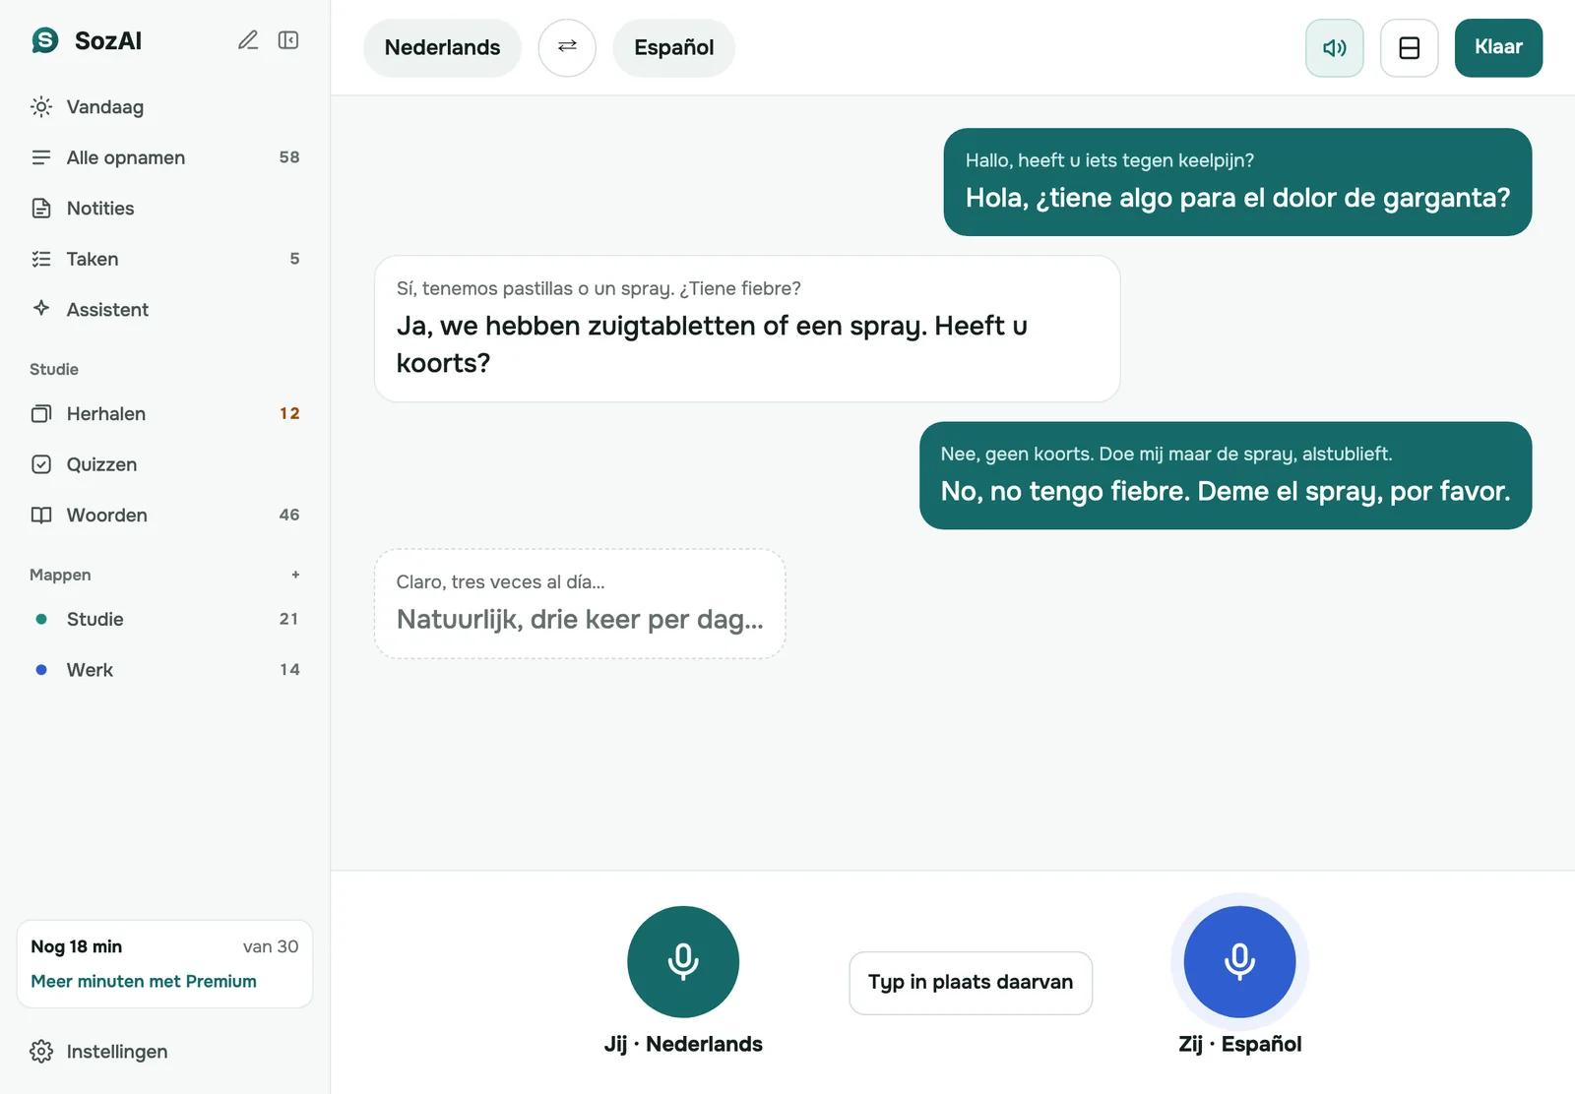
Task: Toggle the speaker audio playback button
Action: click(x=1334, y=47)
